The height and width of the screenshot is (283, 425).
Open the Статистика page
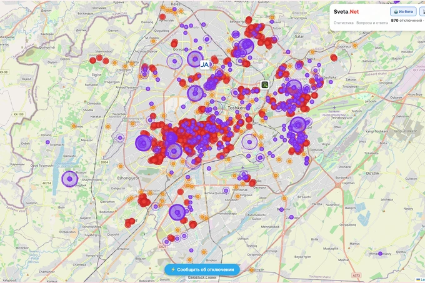343,23
